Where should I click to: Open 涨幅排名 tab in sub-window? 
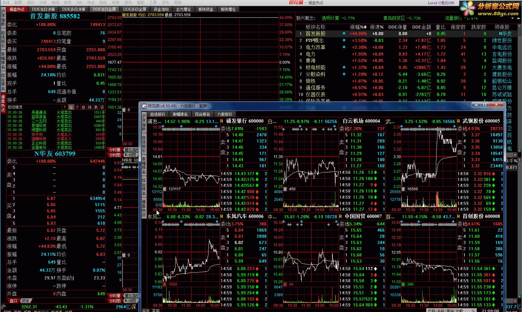point(180,114)
